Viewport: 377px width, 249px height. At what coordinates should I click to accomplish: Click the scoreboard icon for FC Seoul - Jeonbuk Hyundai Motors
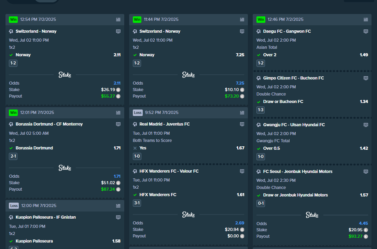pyautogui.click(x=366, y=172)
